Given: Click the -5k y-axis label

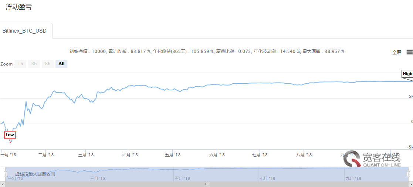Looking at the screenshot, I should point(409,147).
